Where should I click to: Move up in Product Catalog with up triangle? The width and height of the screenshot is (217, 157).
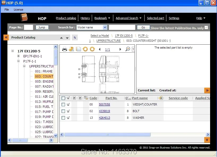(x=62, y=38)
